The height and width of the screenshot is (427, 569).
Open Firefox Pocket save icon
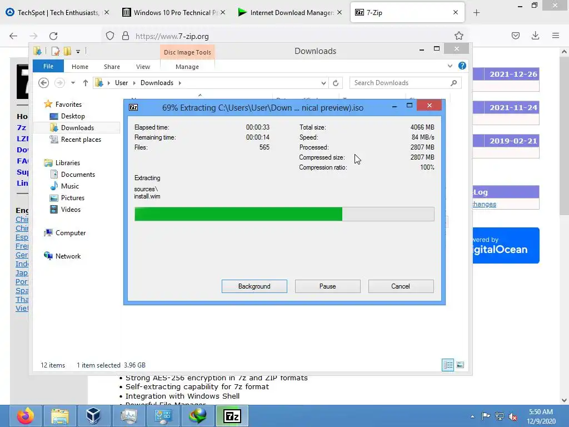516,36
